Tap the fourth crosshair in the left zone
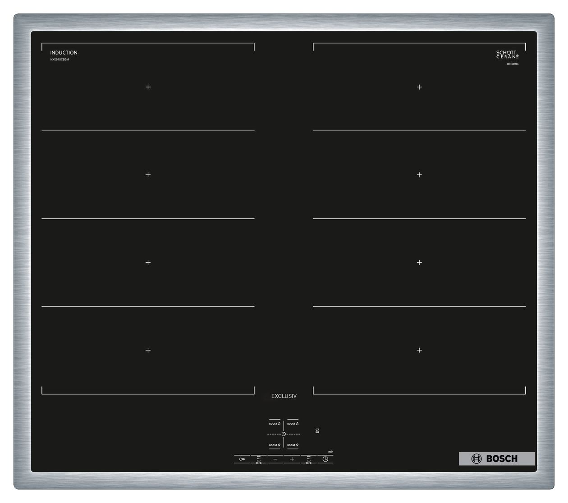 pos(148,350)
